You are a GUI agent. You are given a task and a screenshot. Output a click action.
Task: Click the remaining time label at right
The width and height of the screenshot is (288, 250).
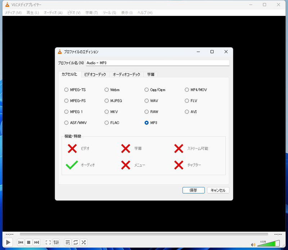[x=278, y=234]
